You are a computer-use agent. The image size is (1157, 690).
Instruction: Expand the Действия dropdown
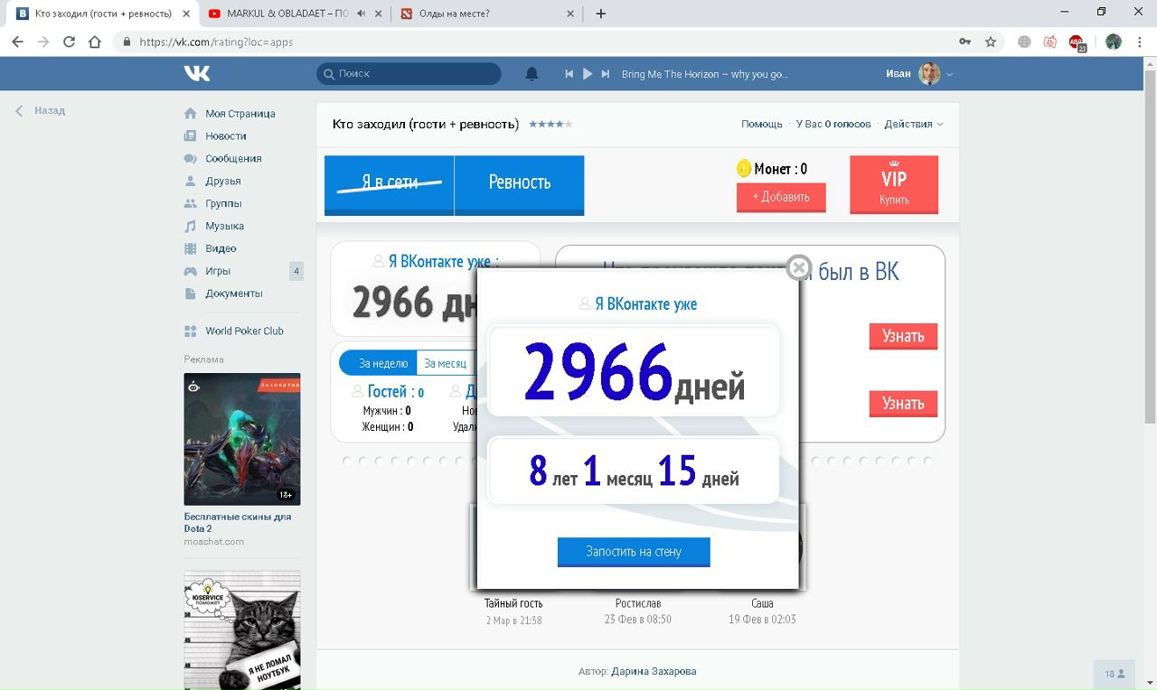[913, 124]
